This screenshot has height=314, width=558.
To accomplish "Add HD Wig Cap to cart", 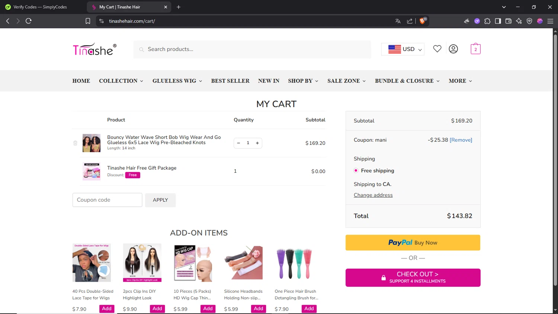I will 208,308.
